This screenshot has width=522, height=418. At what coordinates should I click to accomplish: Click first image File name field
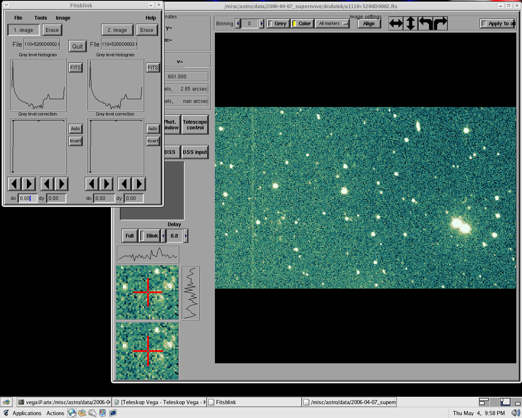pyautogui.click(x=42, y=44)
